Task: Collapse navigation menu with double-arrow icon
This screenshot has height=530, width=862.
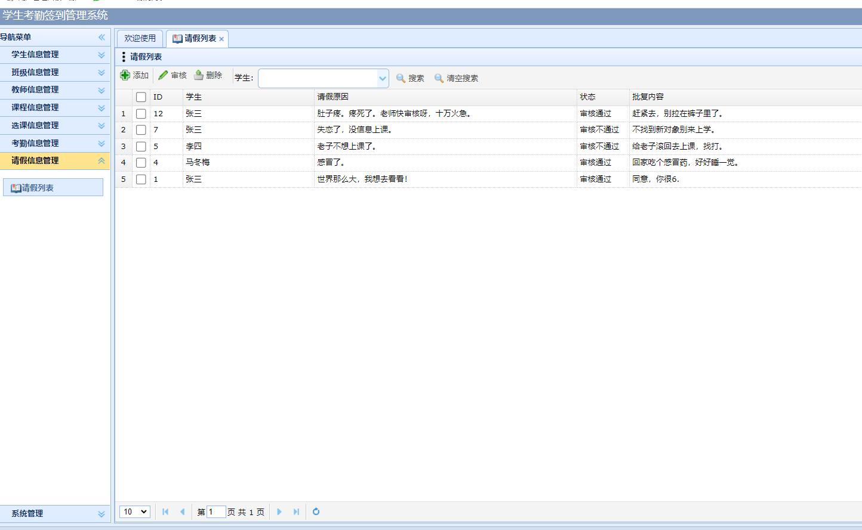Action: 101,37
